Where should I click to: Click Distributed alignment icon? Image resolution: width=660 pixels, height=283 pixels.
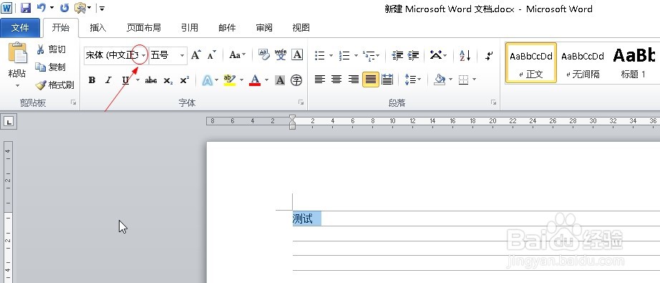pyautogui.click(x=387, y=80)
